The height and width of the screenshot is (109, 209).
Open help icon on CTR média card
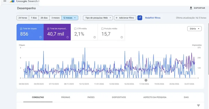point(95,37)
